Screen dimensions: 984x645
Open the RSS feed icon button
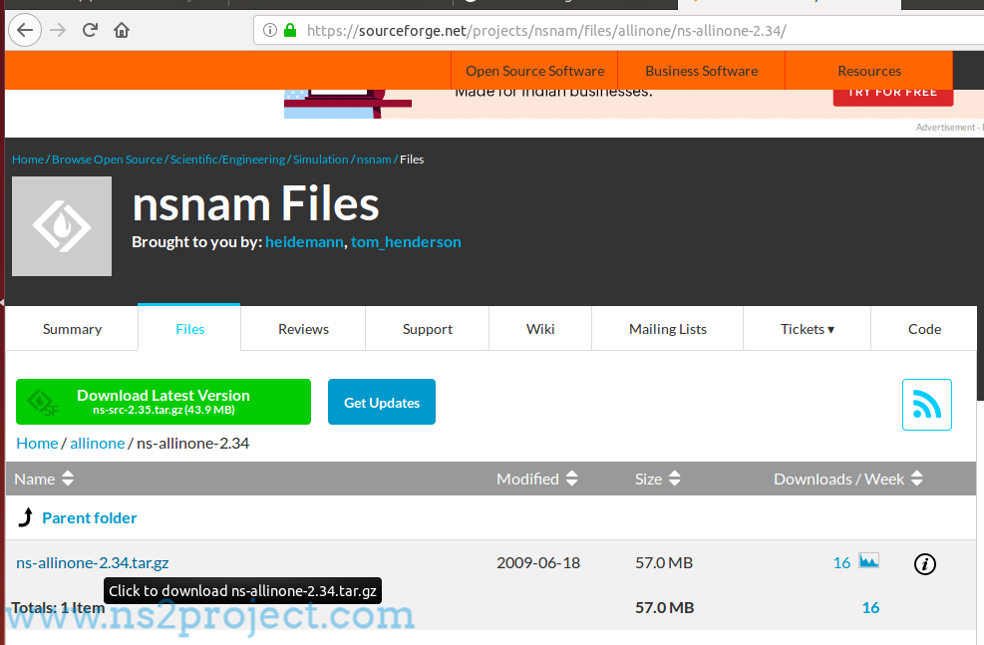click(x=927, y=405)
